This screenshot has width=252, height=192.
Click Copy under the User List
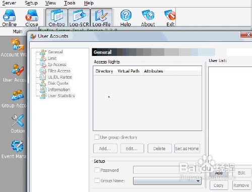click(x=219, y=185)
